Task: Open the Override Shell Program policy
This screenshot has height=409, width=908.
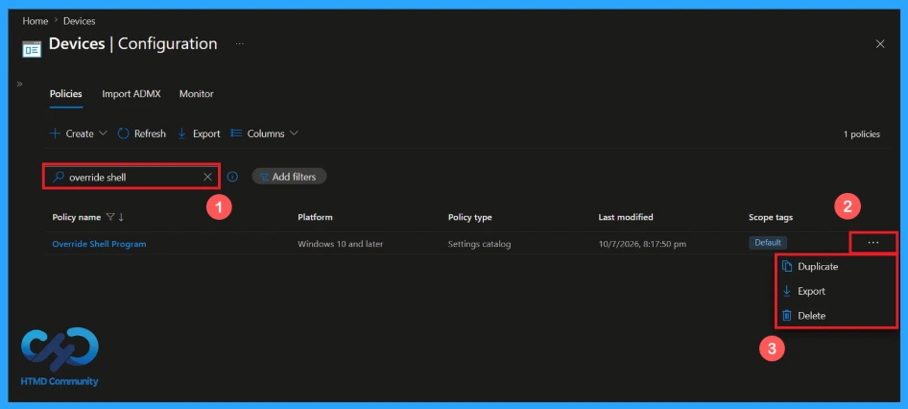Action: click(99, 244)
